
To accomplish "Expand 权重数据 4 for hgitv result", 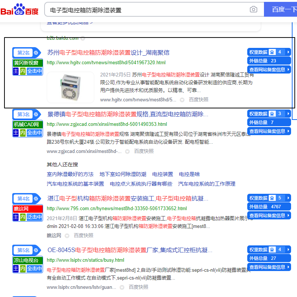I will point(269,52).
